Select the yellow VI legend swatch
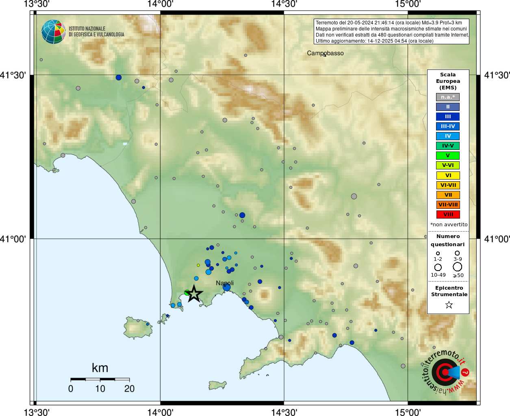Screen dimensions: 510x416 448,175
